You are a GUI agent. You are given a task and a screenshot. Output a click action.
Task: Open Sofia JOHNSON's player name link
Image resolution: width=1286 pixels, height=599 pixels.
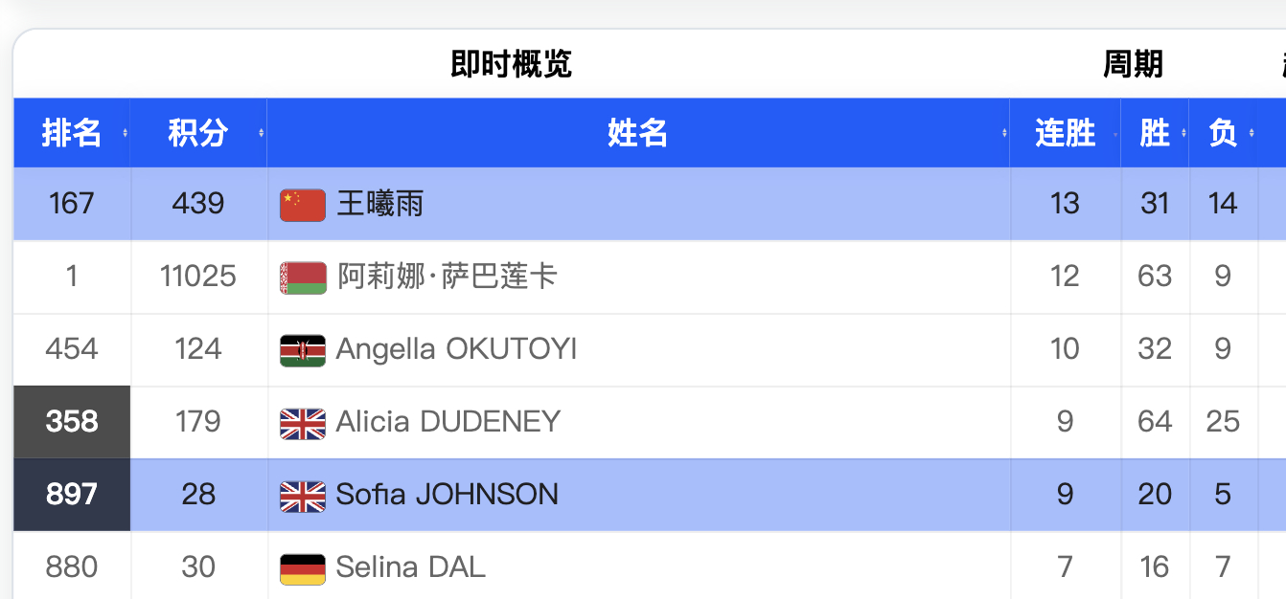pos(447,495)
